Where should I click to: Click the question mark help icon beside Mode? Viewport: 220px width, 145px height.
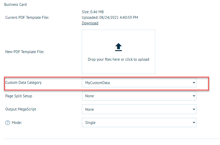8,123
